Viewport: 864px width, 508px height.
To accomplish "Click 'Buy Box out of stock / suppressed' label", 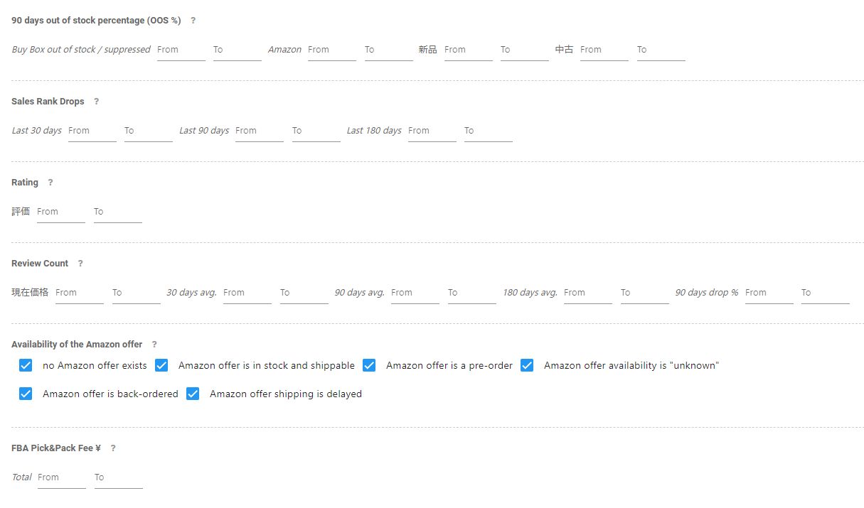I will [x=81, y=50].
